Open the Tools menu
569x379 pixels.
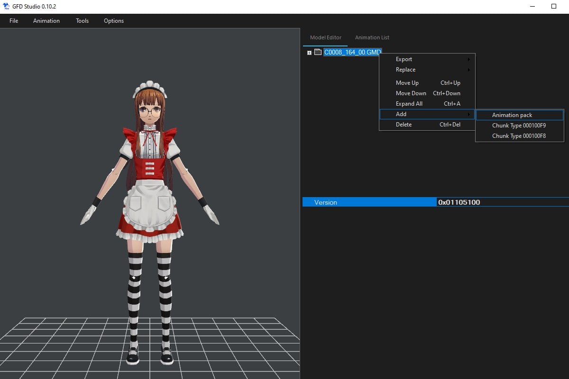[82, 21]
